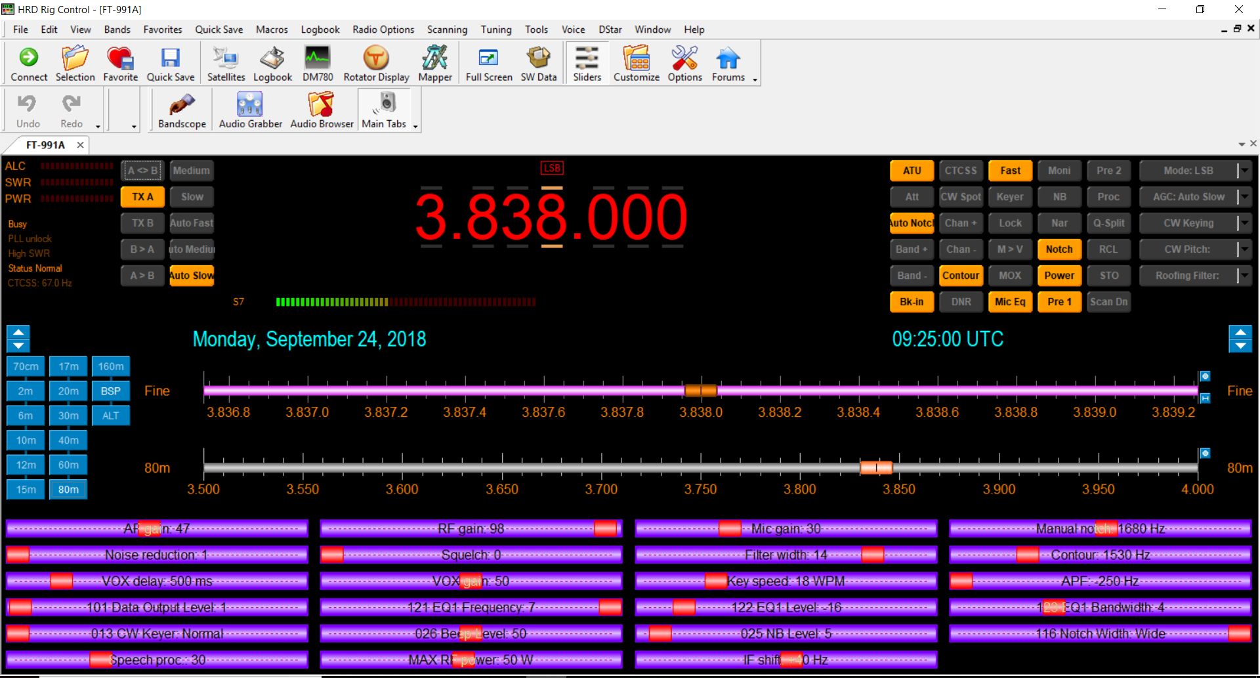Open the Bandscope icon
Image resolution: width=1260 pixels, height=678 pixels.
[182, 110]
